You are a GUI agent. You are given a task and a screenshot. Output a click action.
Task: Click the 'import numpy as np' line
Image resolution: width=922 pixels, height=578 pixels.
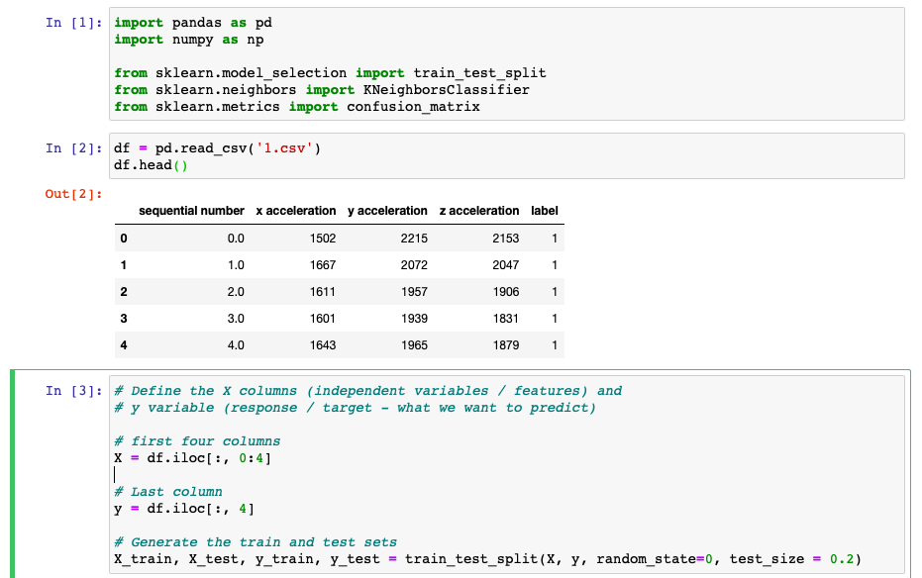189,40
